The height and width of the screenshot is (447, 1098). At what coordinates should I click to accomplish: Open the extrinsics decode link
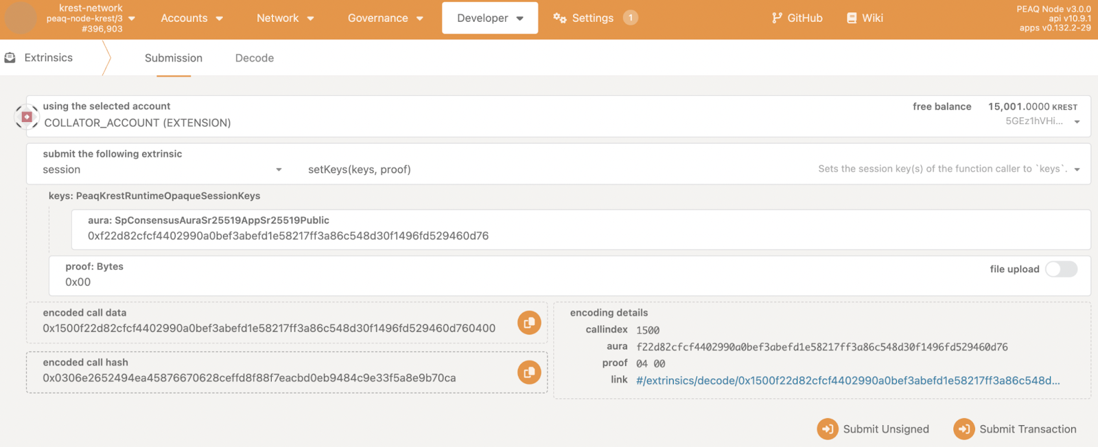coord(848,380)
